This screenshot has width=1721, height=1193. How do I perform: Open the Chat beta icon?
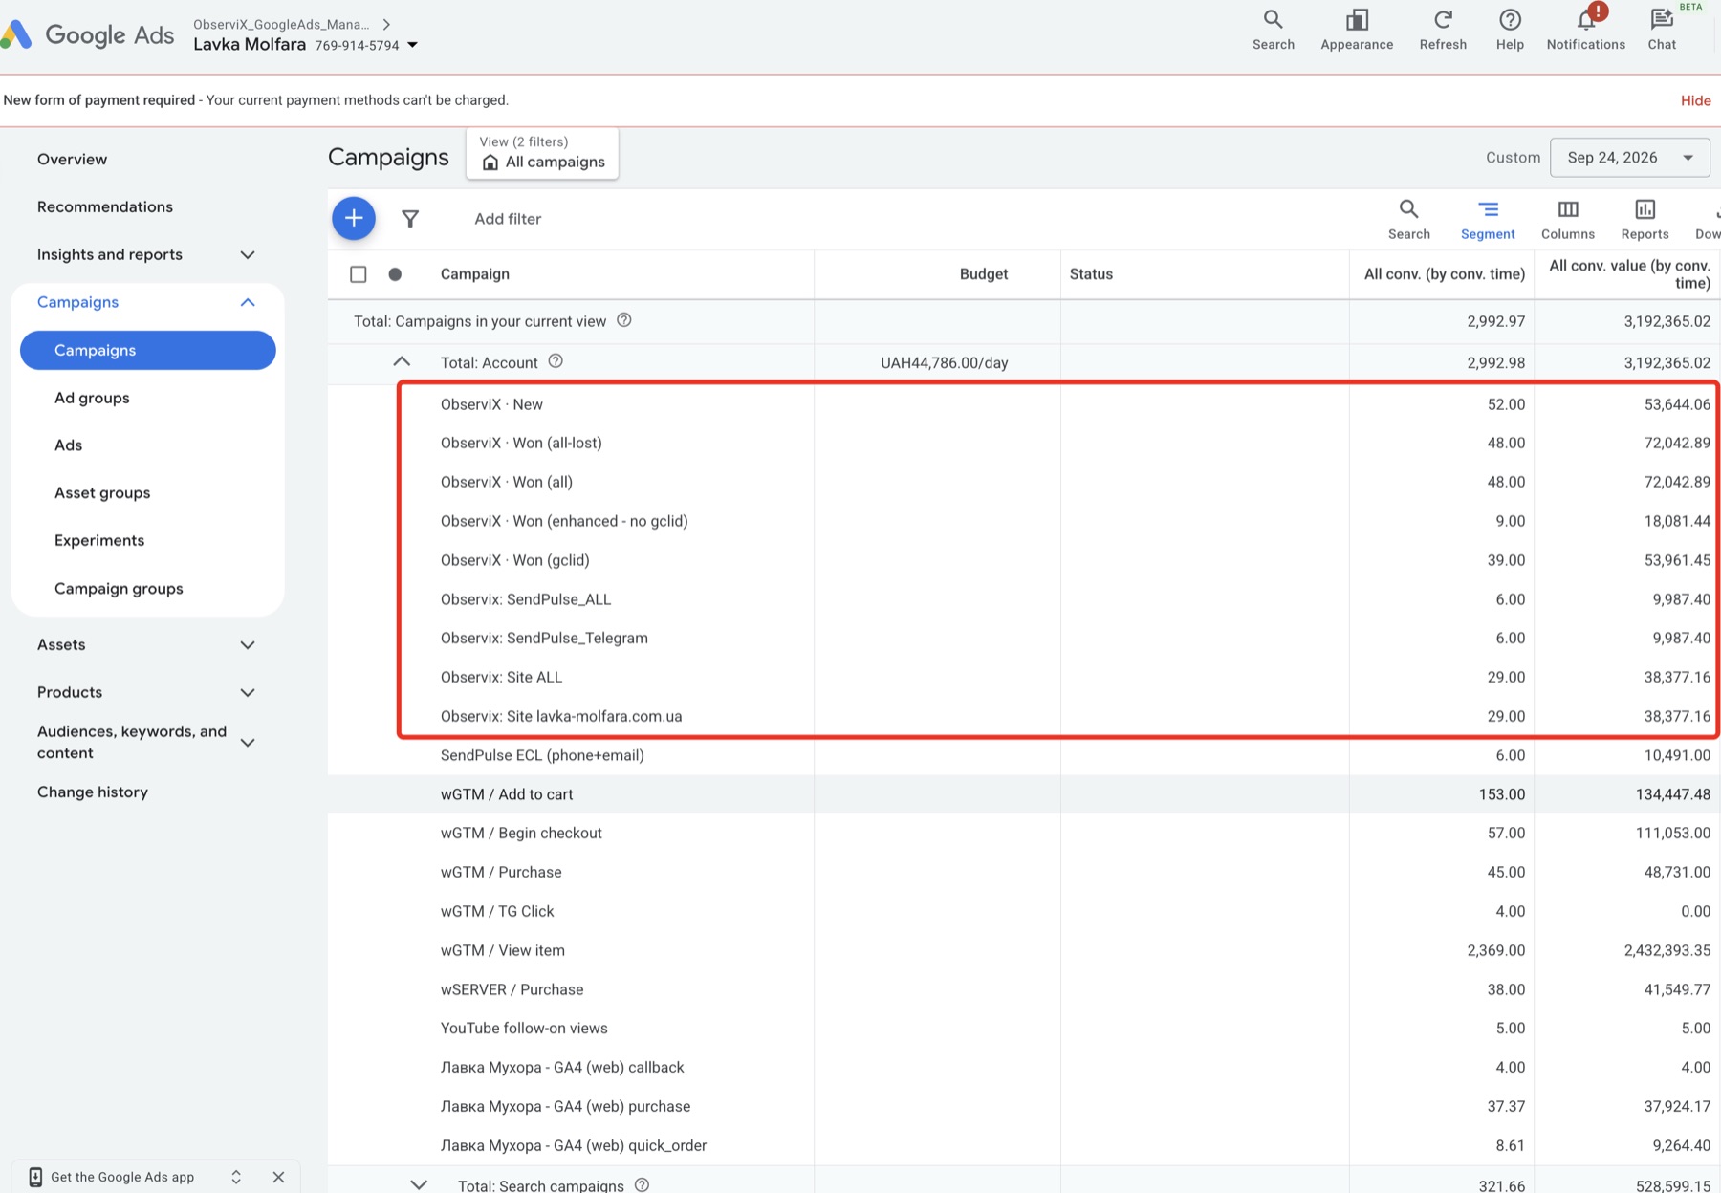point(1662,20)
